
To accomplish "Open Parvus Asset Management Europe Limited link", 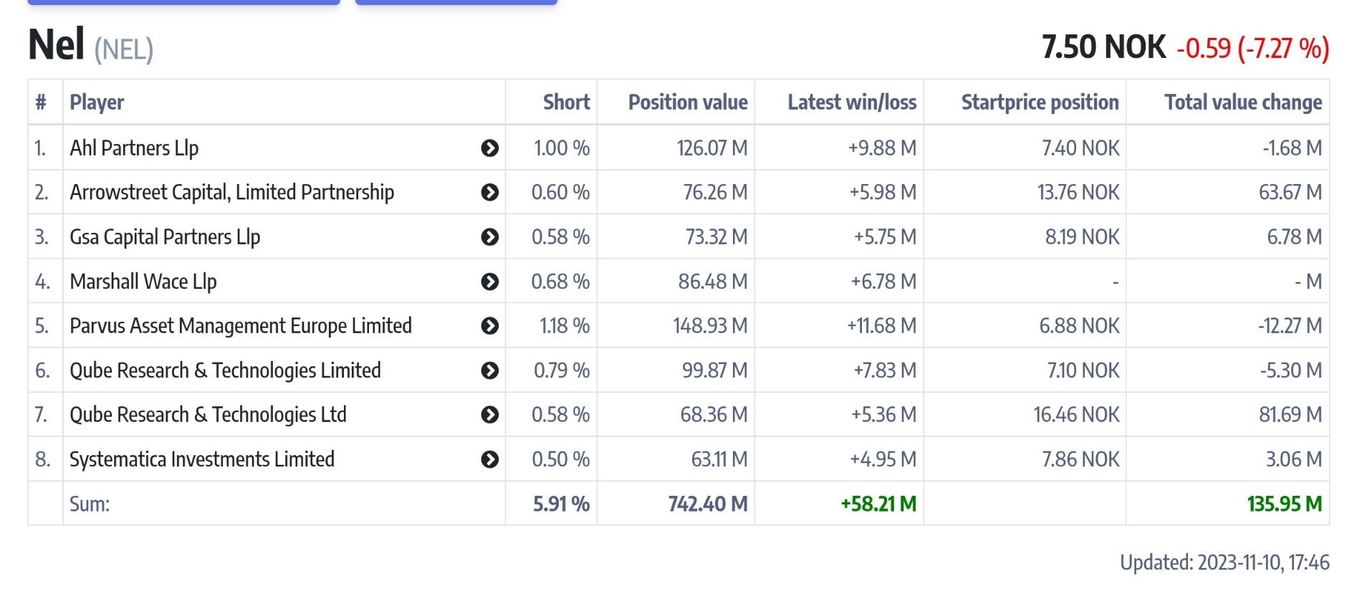I will click(x=240, y=326).
